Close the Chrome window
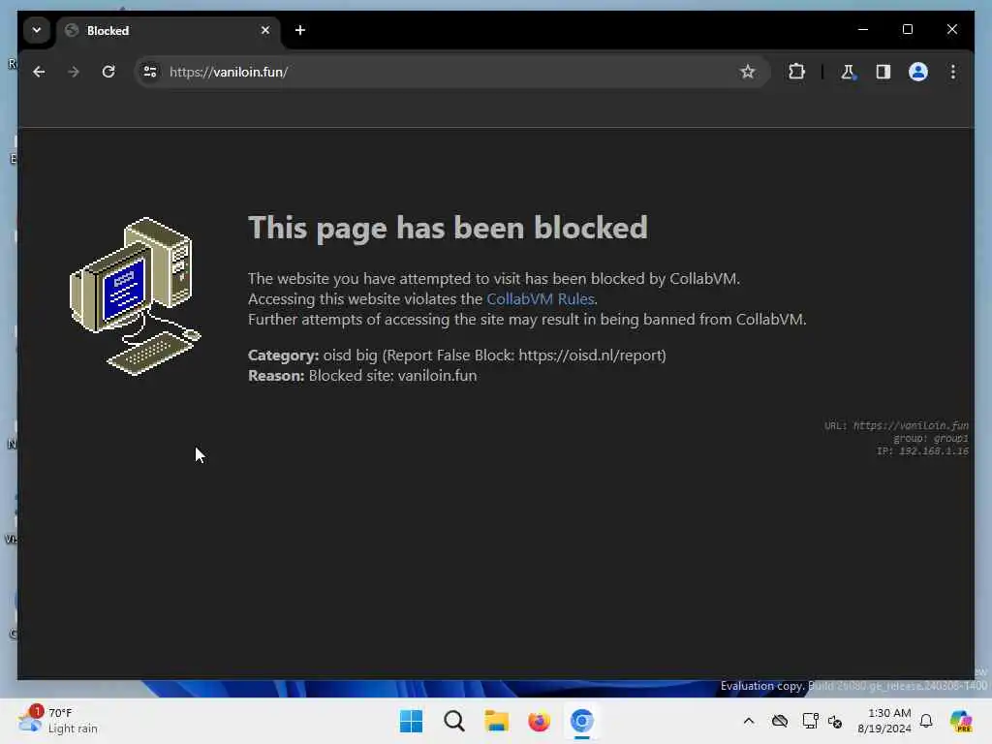The image size is (992, 744). tap(951, 29)
